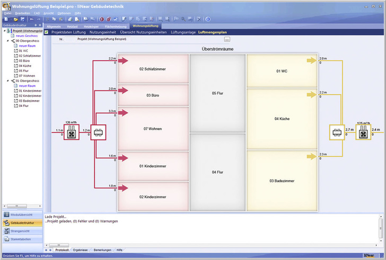Switch to the Flächenheizung tab
Viewport: 386px width, 260px height.
click(116, 25)
